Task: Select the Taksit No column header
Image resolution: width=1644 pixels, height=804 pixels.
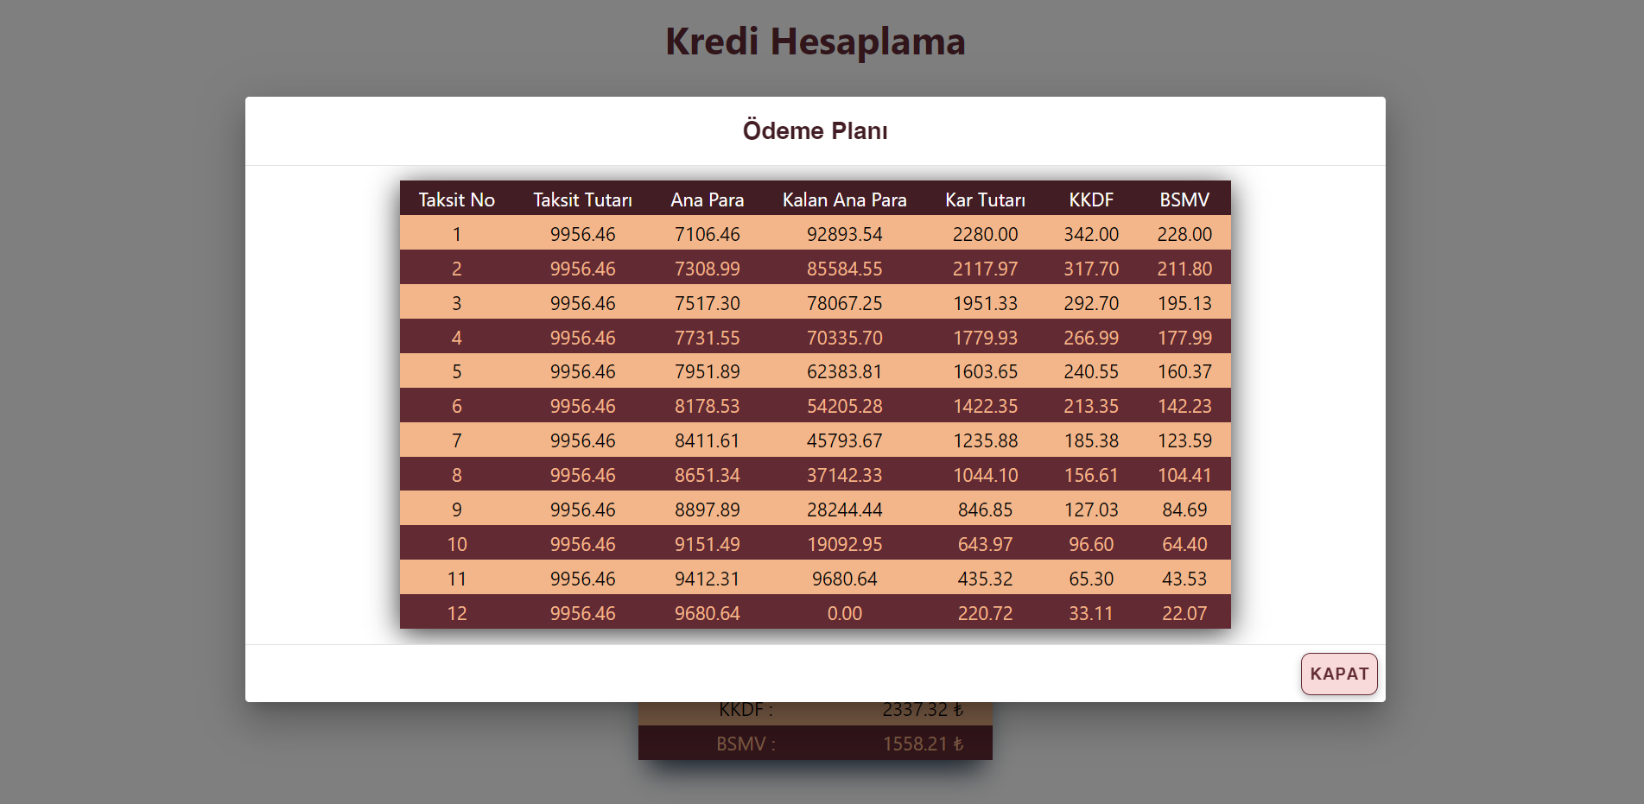Action: tap(456, 199)
